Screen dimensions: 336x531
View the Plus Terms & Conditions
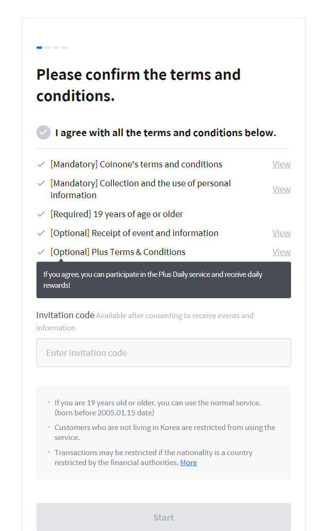[281, 252]
